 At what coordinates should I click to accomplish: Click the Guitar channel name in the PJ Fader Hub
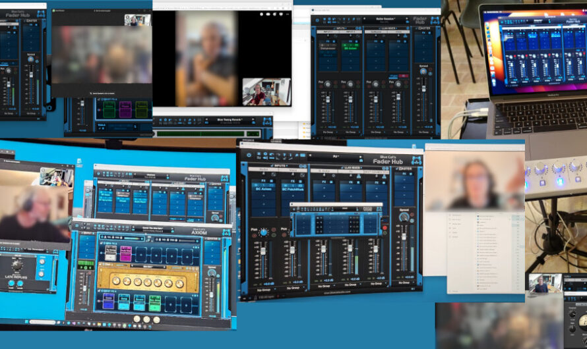click(264, 170)
